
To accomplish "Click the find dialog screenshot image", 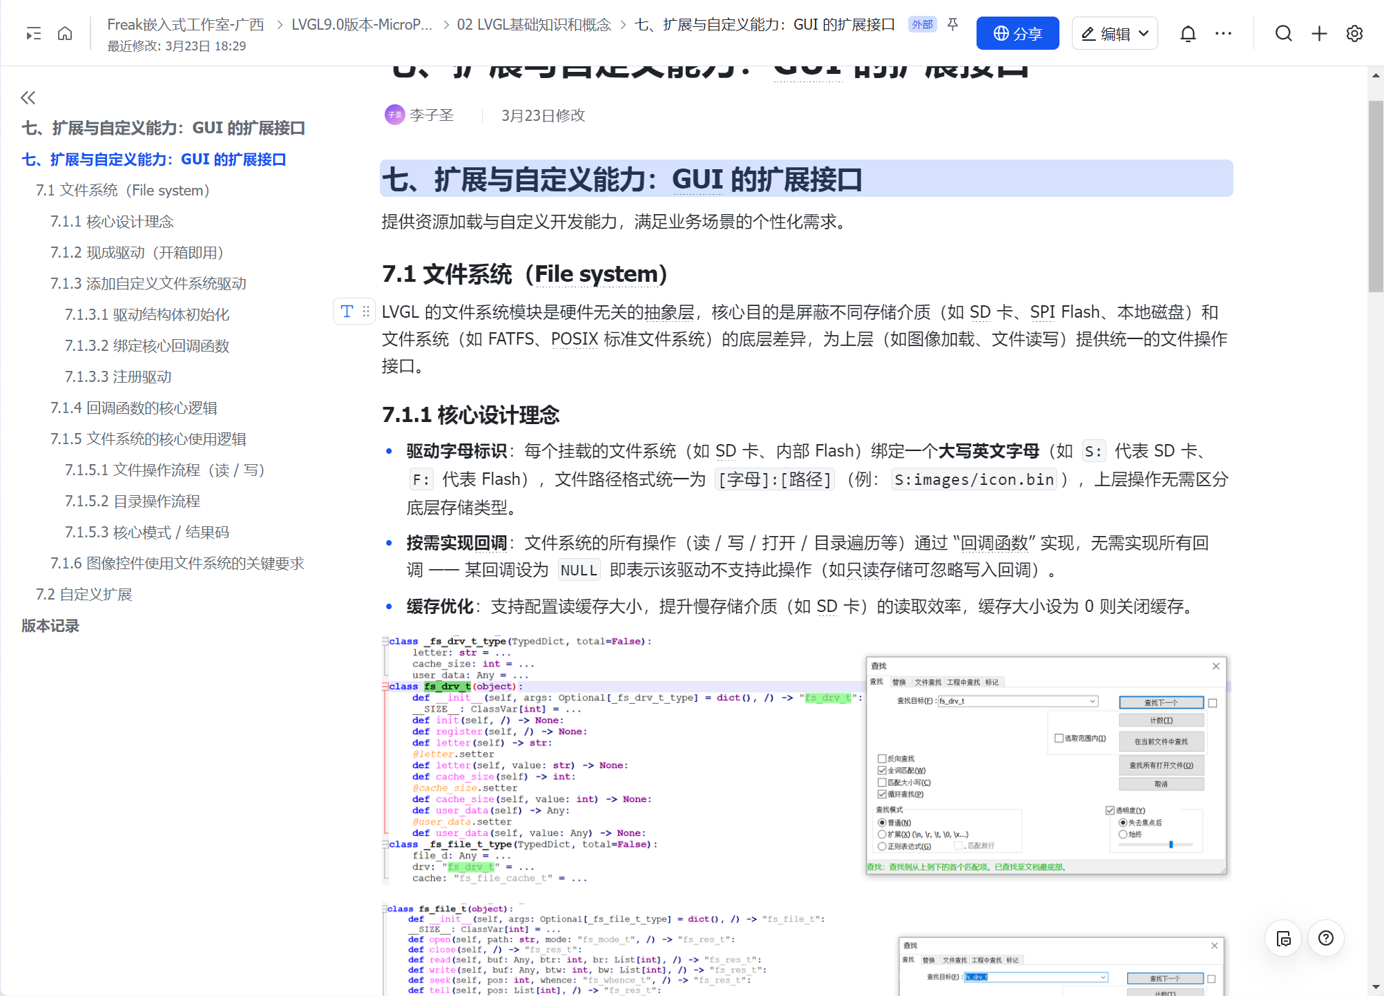I will pyautogui.click(x=1046, y=765).
